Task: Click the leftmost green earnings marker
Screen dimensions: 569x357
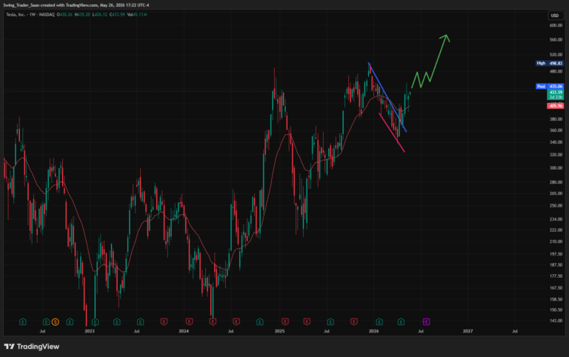Action: [x=22, y=321]
